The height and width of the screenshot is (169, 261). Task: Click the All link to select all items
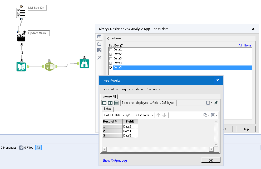click(240, 45)
